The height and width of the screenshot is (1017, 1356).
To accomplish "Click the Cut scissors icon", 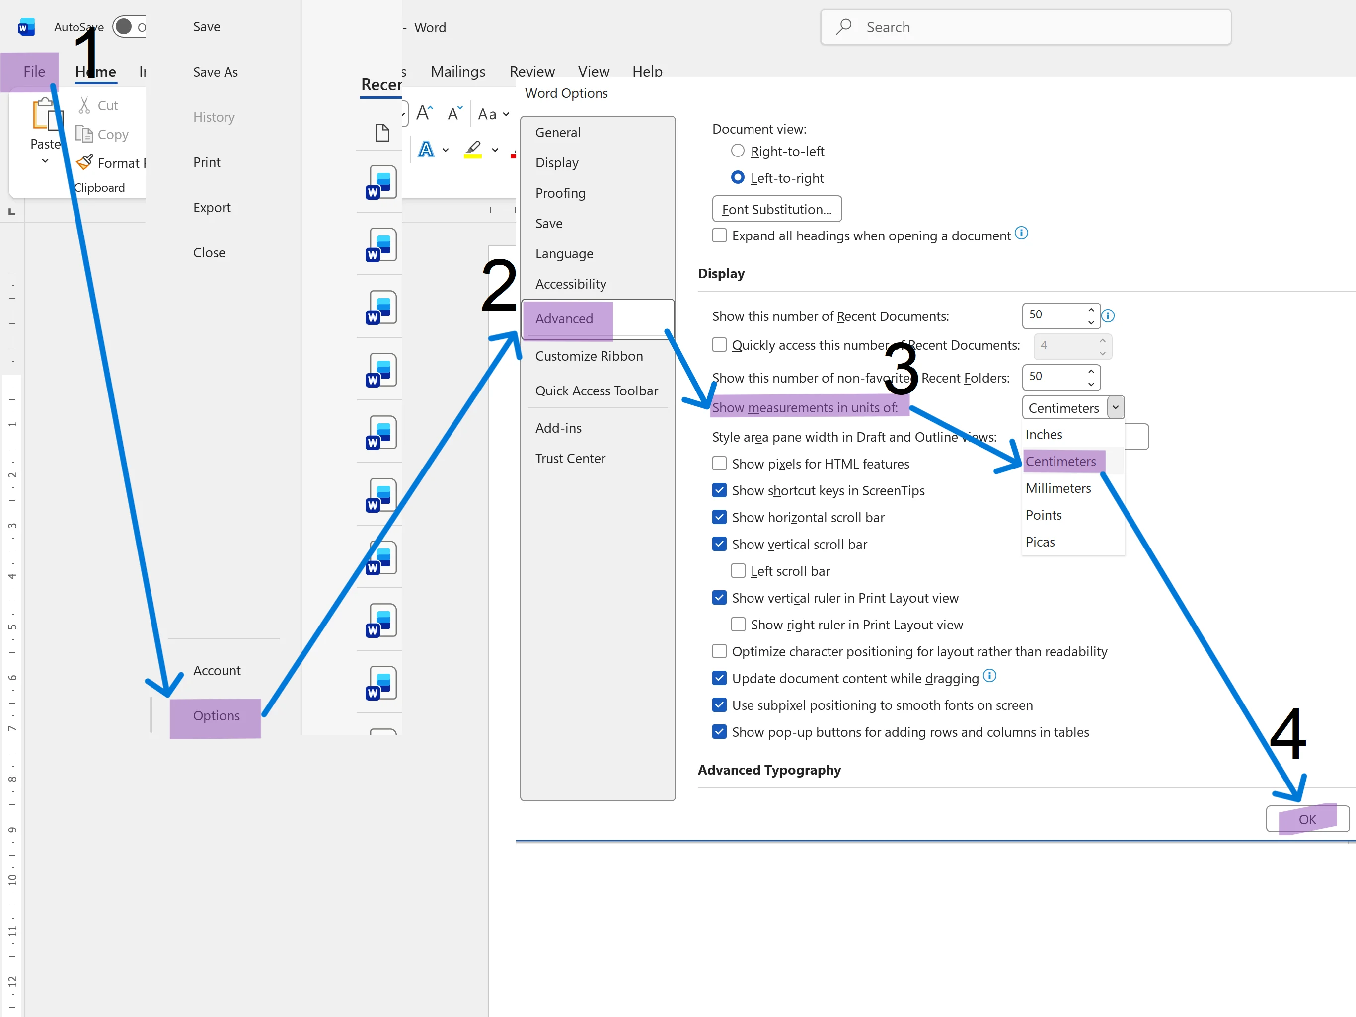I will pyautogui.click(x=84, y=105).
